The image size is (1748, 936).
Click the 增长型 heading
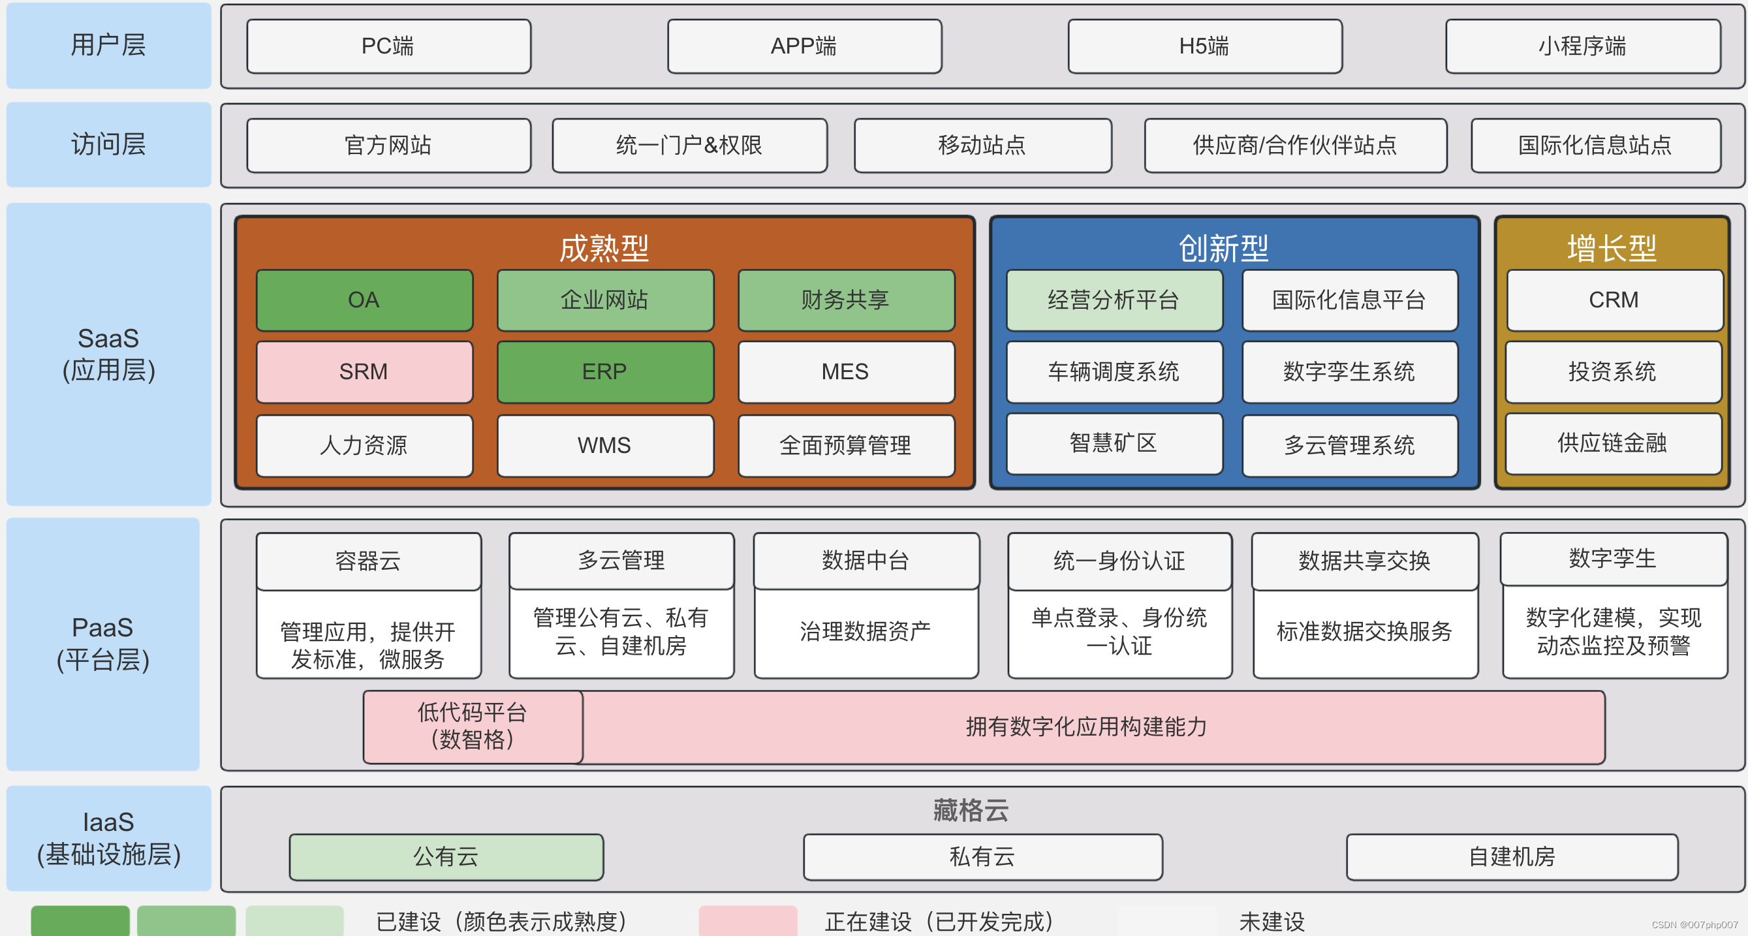pyautogui.click(x=1612, y=249)
